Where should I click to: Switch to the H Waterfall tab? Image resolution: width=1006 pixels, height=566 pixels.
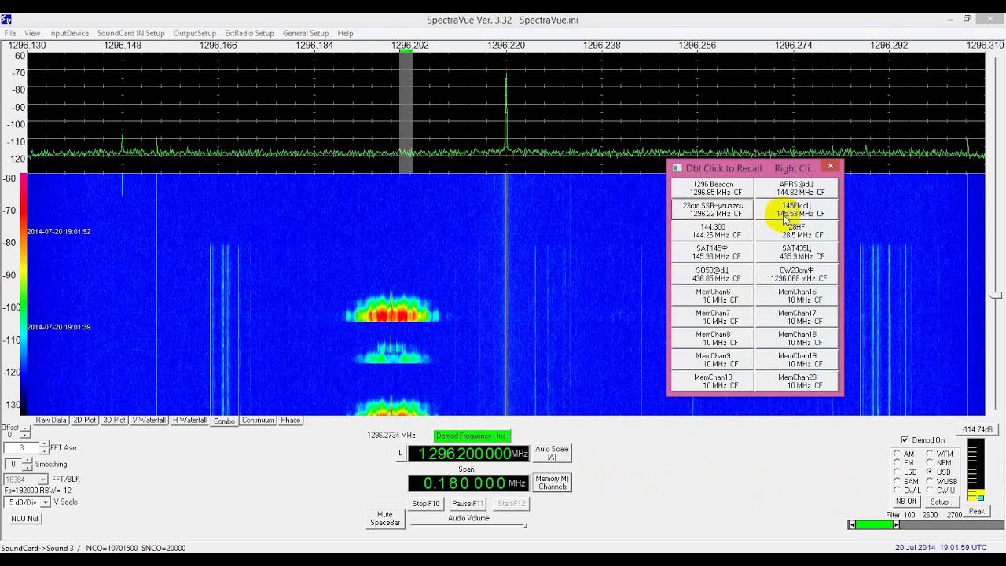pyautogui.click(x=189, y=421)
